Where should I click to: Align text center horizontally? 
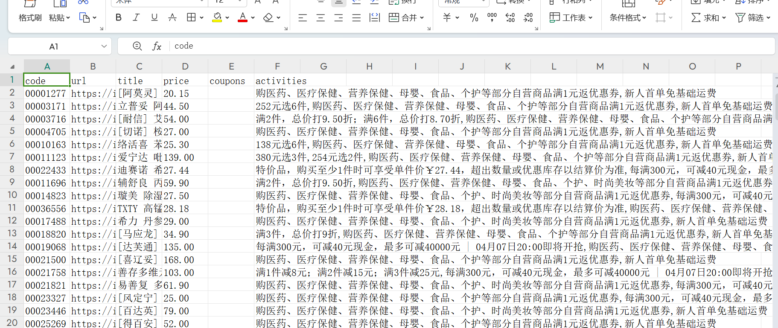(x=321, y=18)
